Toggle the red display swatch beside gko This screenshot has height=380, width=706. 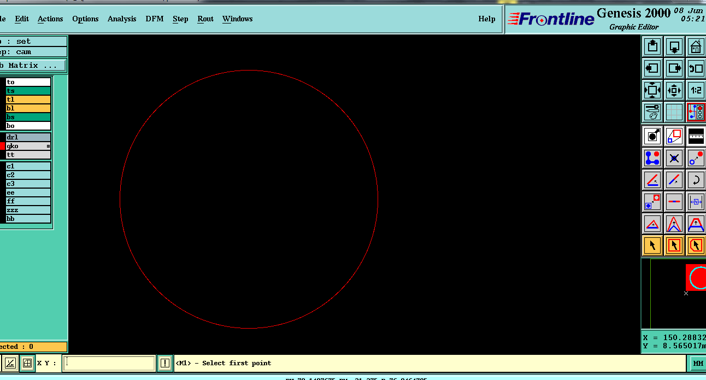click(2, 146)
